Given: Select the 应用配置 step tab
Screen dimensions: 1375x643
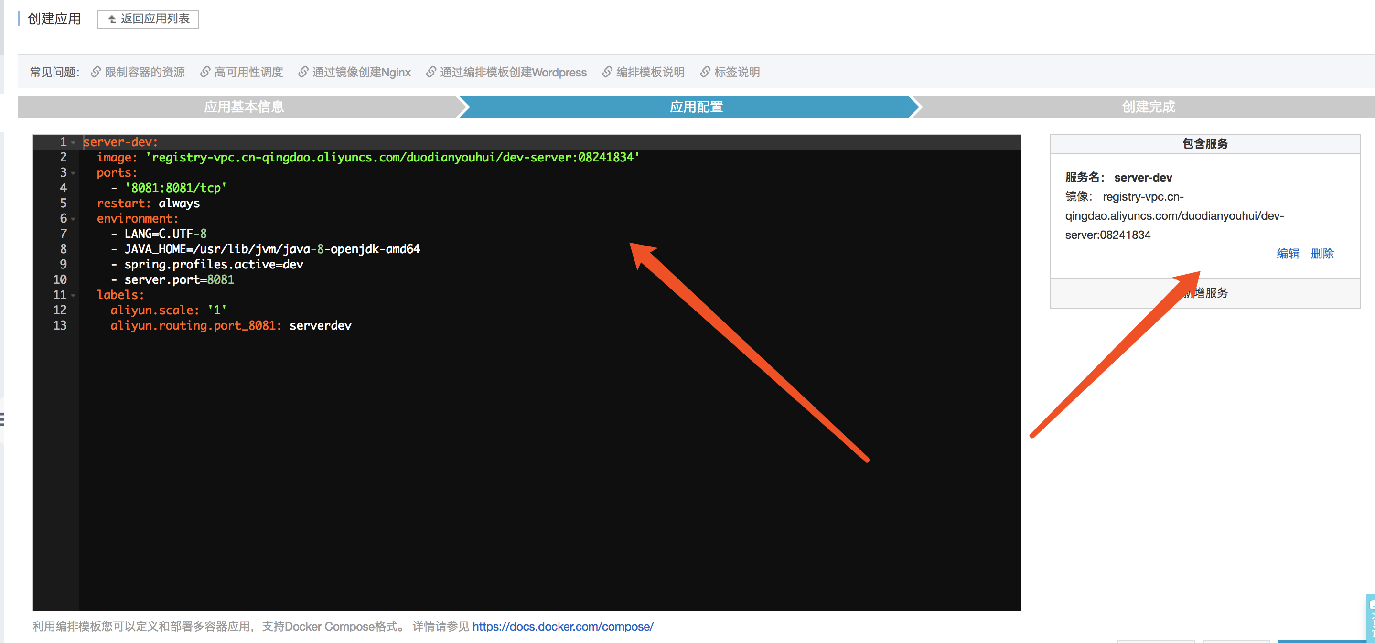Looking at the screenshot, I should pyautogui.click(x=696, y=107).
